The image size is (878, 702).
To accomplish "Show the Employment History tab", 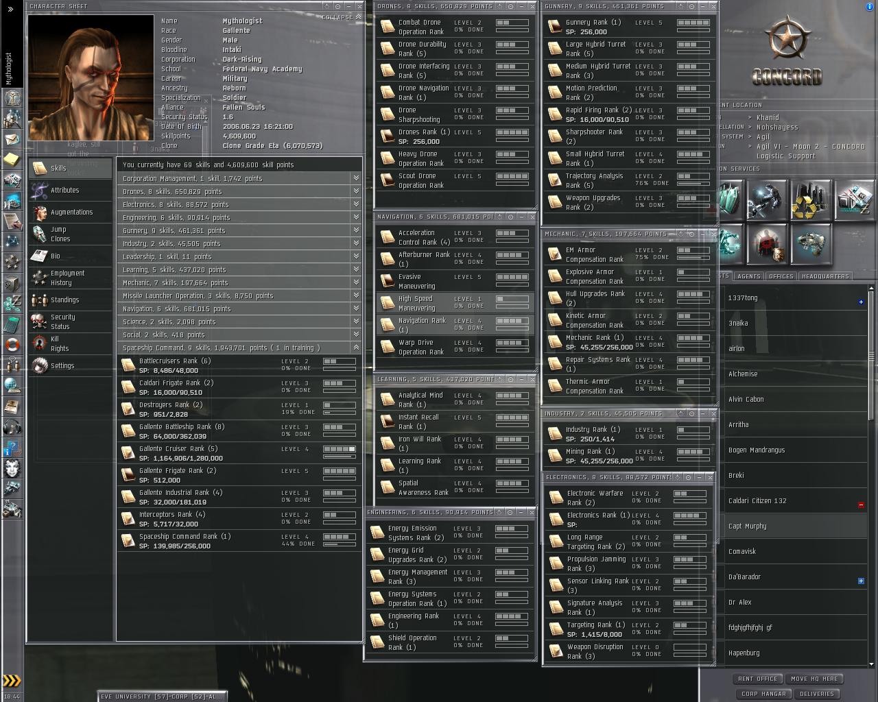I will 70,278.
